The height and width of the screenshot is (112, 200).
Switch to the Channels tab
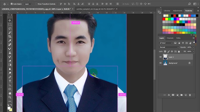pos(170,38)
